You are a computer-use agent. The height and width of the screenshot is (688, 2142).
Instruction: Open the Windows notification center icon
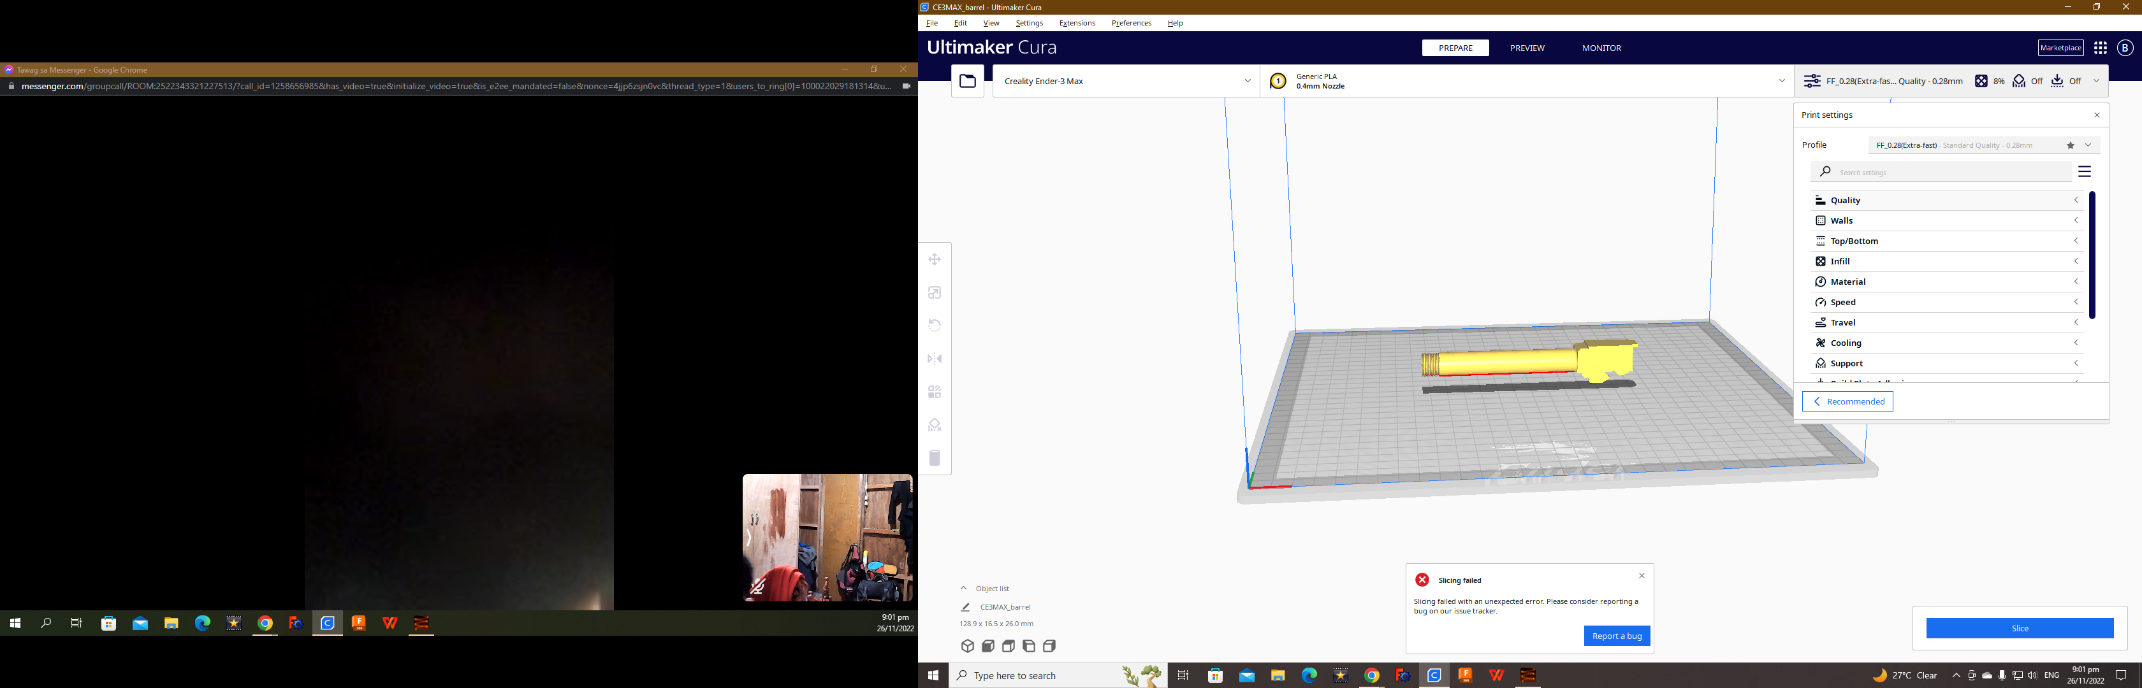click(x=2121, y=675)
